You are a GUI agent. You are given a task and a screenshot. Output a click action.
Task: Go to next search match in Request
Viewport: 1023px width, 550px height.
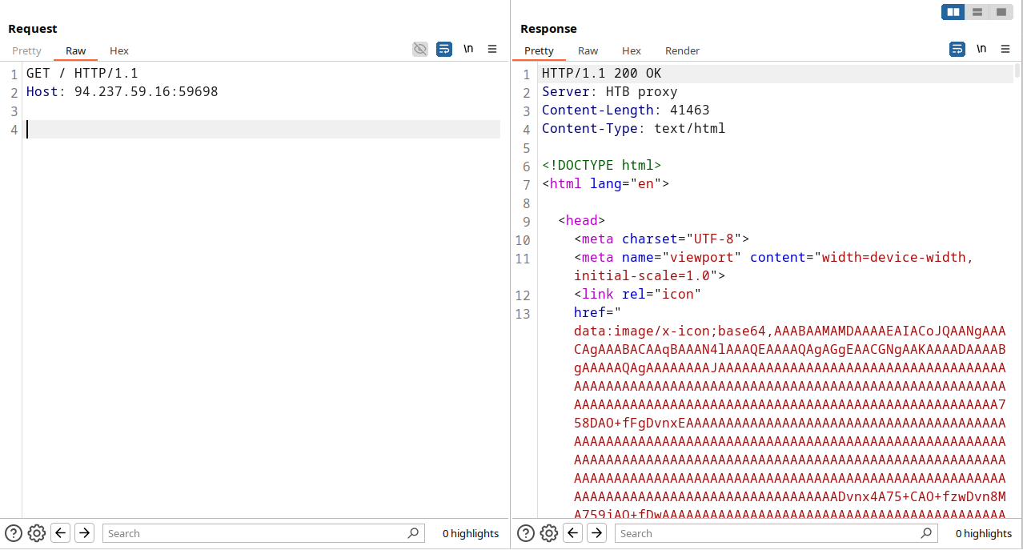pos(85,533)
